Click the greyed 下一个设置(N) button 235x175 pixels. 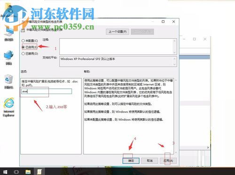coord(142,32)
